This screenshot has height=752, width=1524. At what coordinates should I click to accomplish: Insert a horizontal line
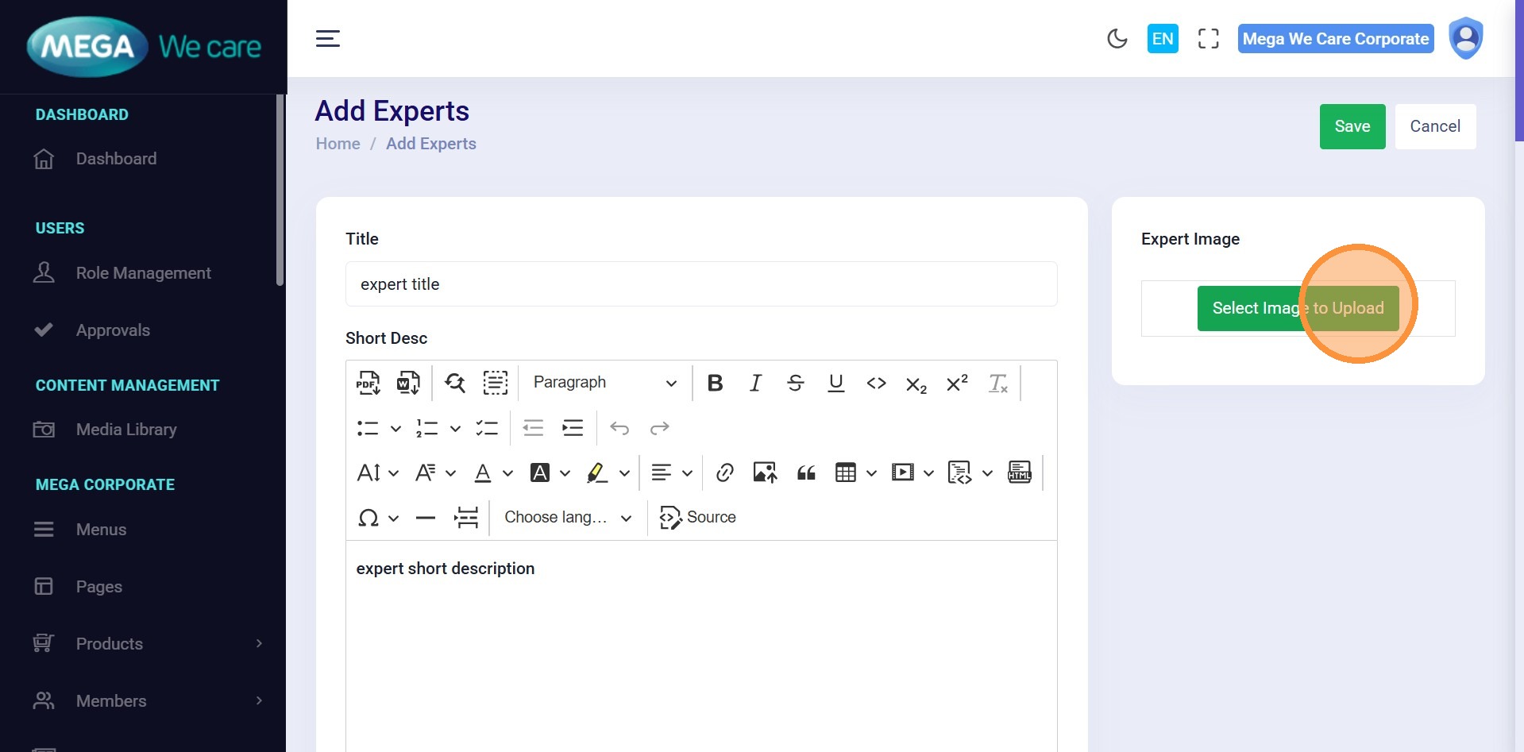(426, 518)
